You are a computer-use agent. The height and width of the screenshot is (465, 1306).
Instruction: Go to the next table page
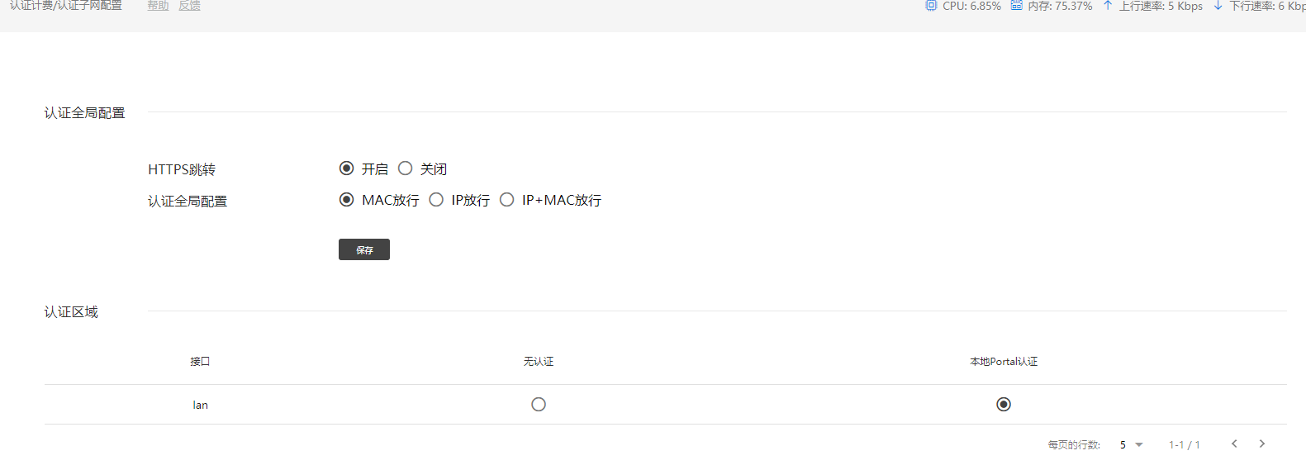1262,444
